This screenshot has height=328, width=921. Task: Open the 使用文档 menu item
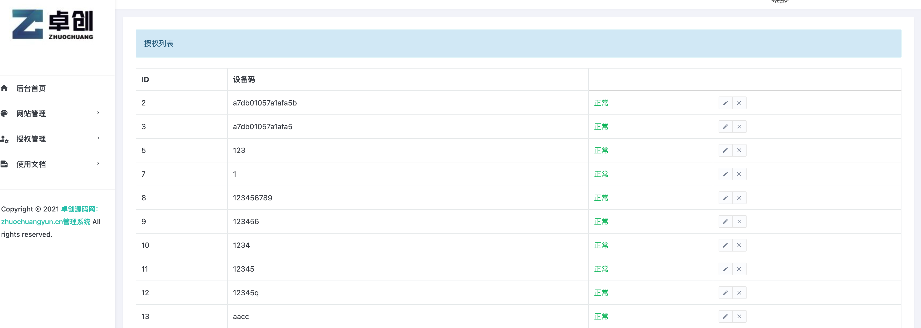click(x=31, y=164)
